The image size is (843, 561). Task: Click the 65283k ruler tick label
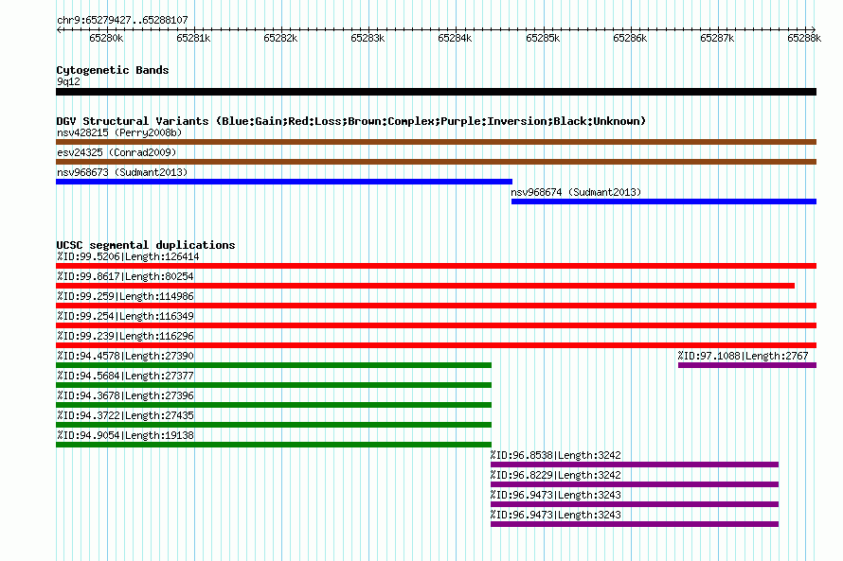tap(368, 38)
